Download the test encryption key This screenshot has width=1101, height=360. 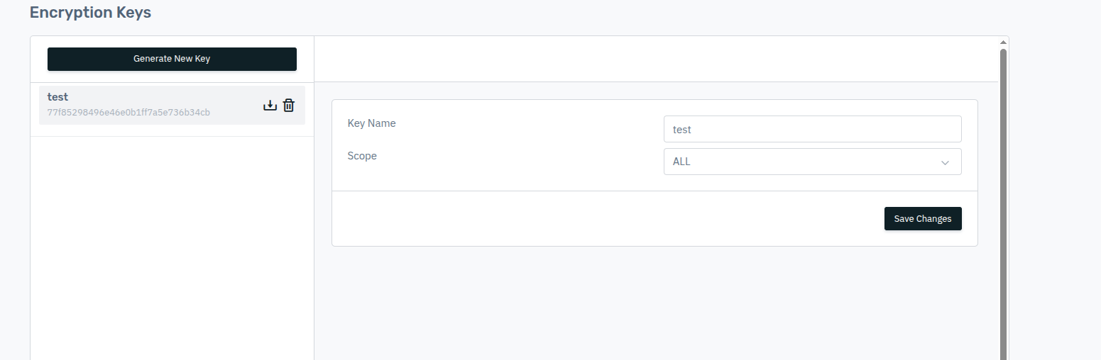click(270, 106)
